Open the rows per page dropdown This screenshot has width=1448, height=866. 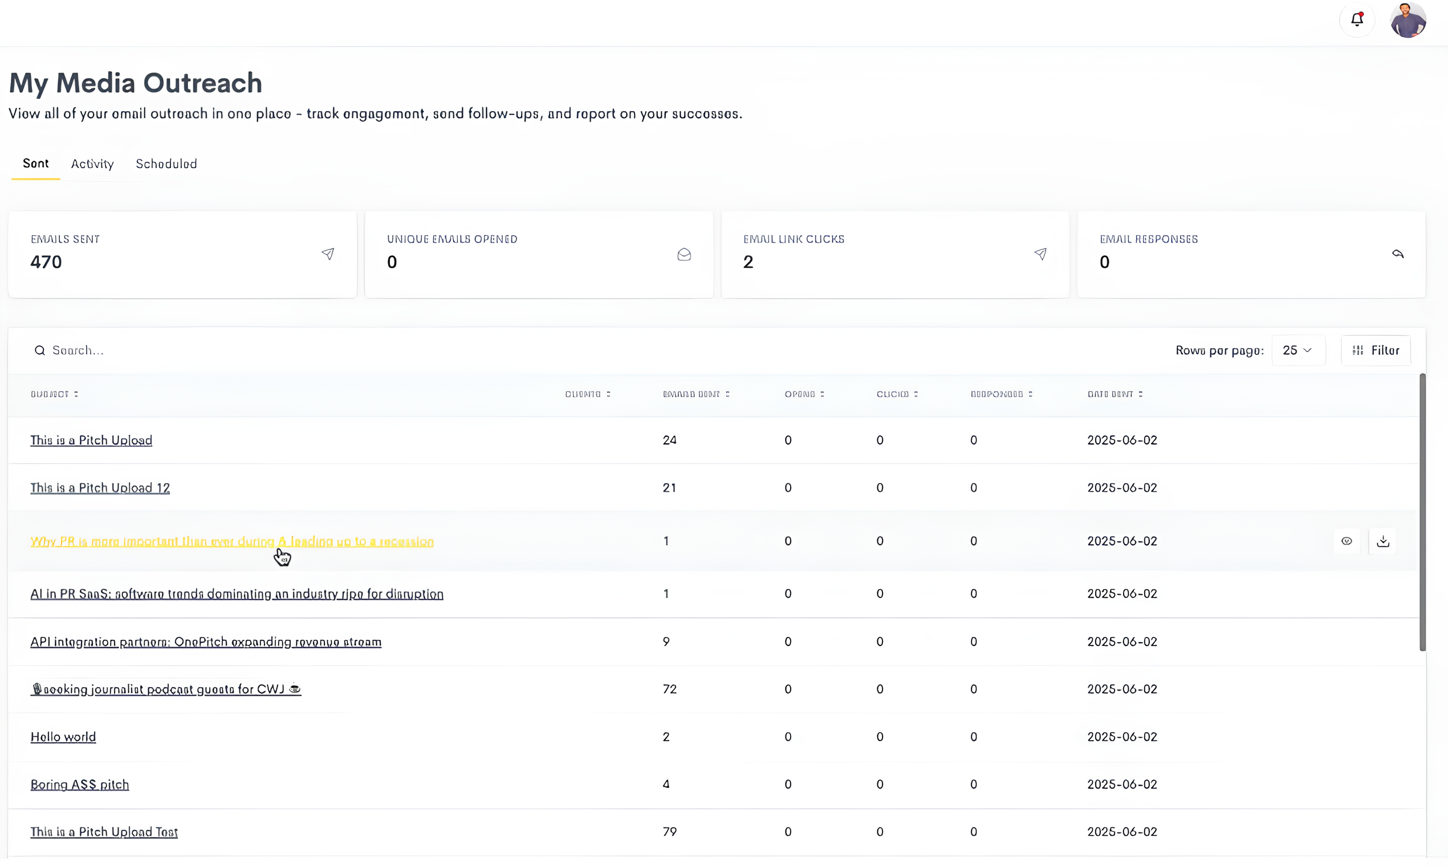(1298, 350)
